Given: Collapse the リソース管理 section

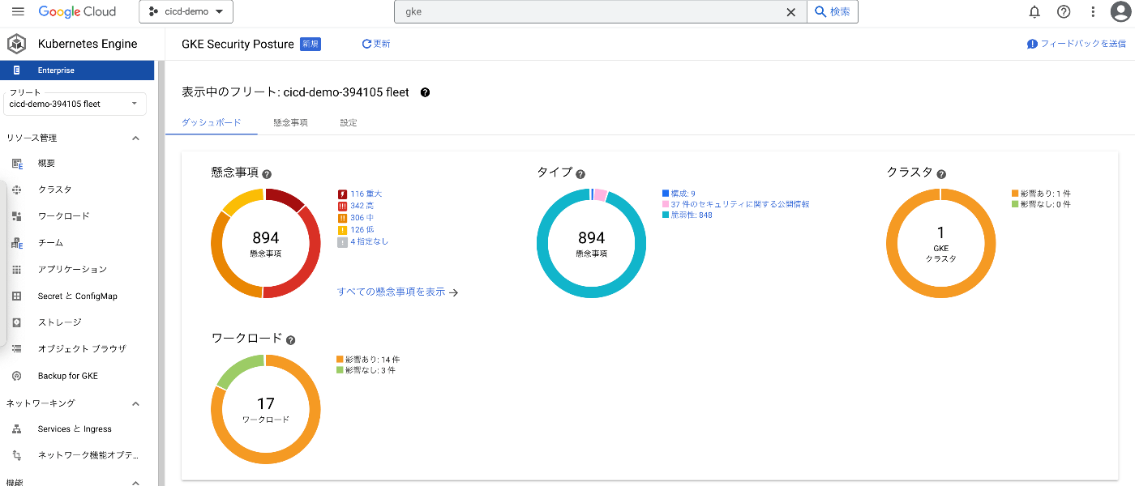Looking at the screenshot, I should click(x=135, y=139).
